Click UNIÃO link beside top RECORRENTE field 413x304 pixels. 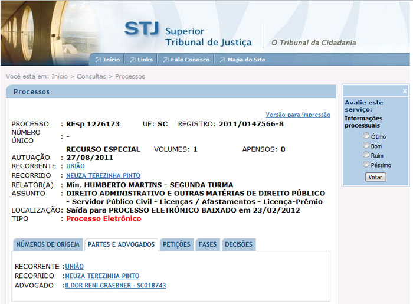pos(76,166)
